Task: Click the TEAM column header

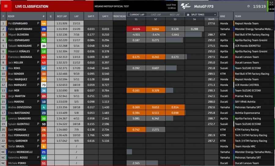Action: (x=238, y=16)
